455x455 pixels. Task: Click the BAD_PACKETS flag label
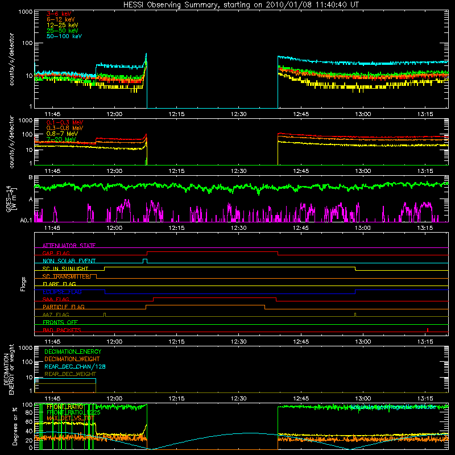(x=62, y=330)
